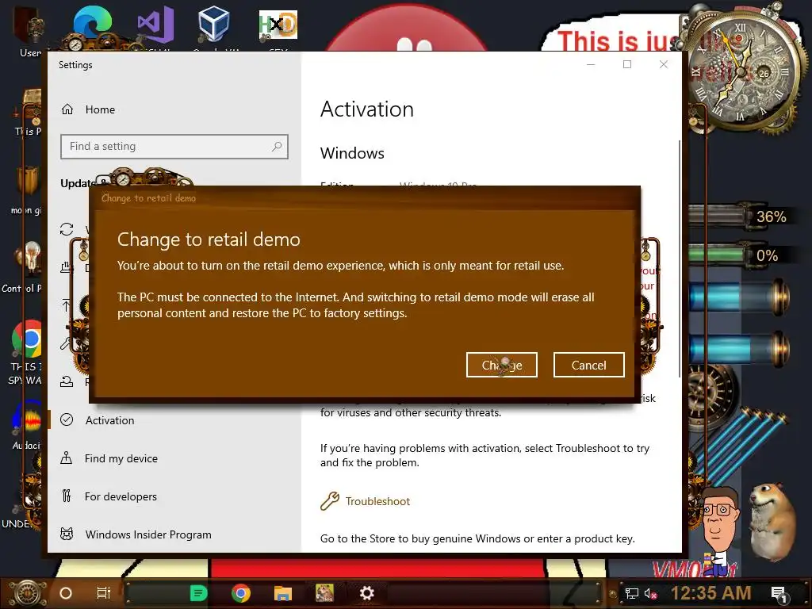
Task: Minimize the Settings window
Action: point(591,64)
